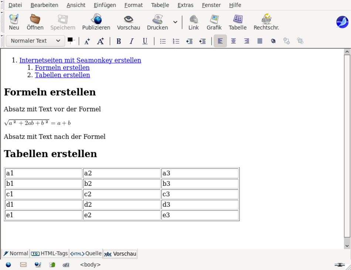Image resolution: width=351 pixels, height=270 pixels.
Task: Print the page with Drucken
Action: (x=157, y=22)
